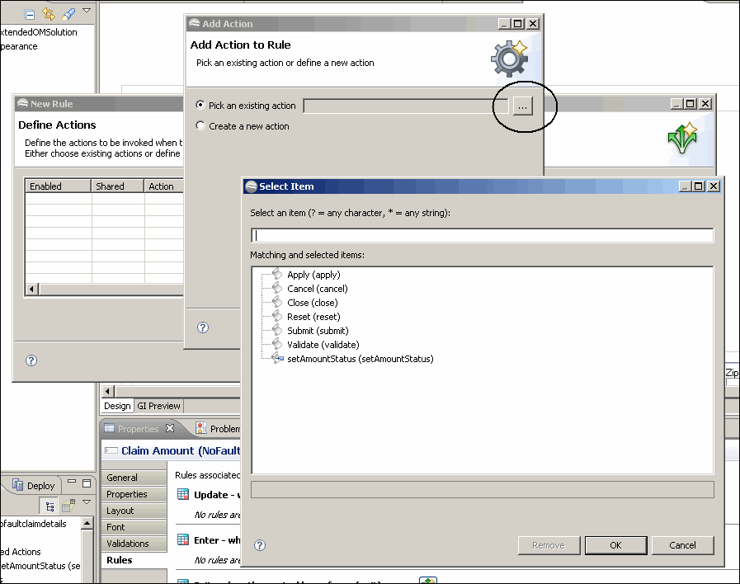Screen dimensions: 740x584
Task: Open the view menu arrow in top-left toolbar
Action: pyautogui.click(x=87, y=10)
